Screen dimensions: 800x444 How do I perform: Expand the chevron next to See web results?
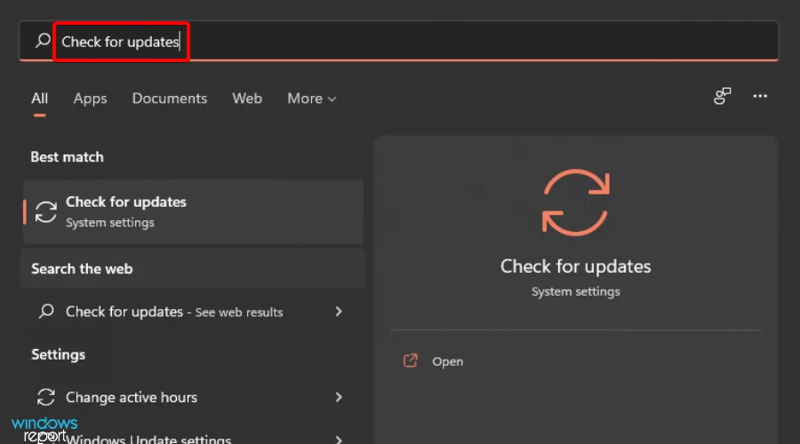(x=339, y=312)
